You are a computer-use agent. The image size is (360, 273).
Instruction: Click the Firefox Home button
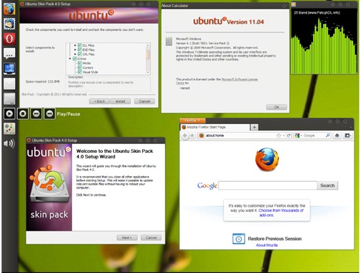pyautogui.click(x=337, y=136)
